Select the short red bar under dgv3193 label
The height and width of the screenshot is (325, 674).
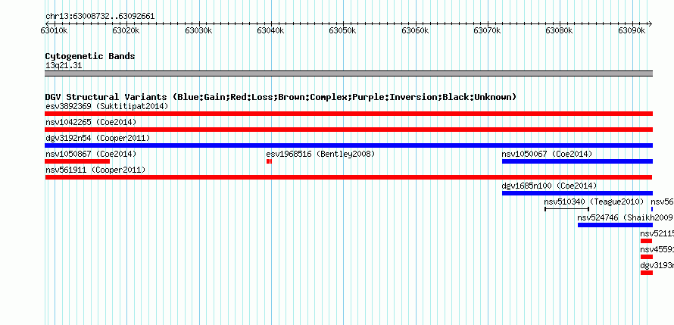click(x=647, y=273)
